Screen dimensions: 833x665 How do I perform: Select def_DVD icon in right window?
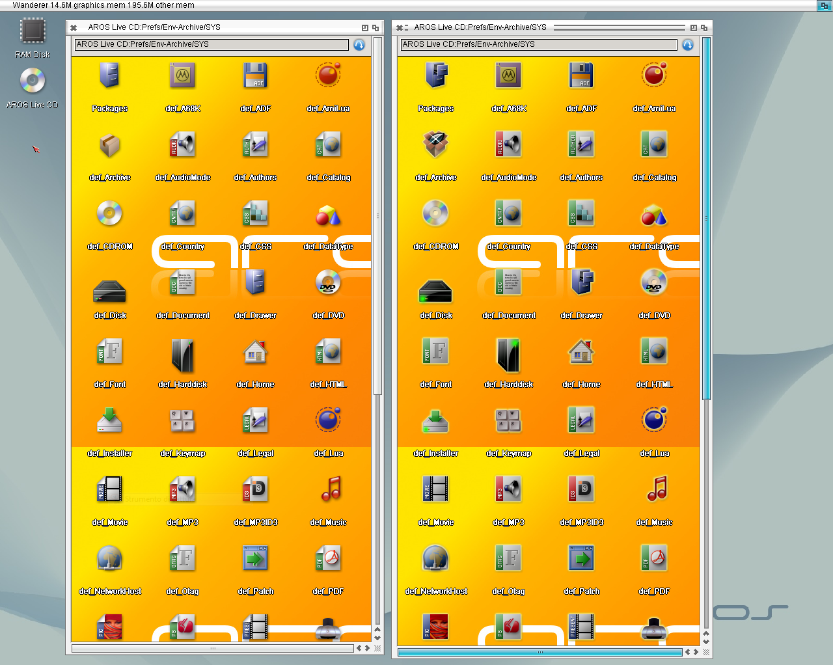(654, 282)
